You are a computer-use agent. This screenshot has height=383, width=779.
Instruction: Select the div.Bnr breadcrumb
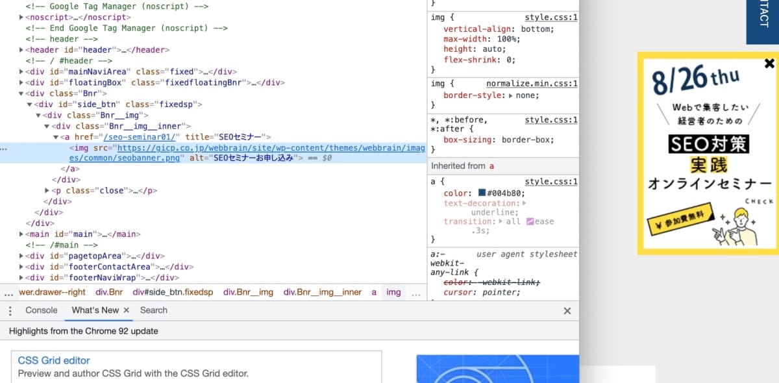point(109,293)
